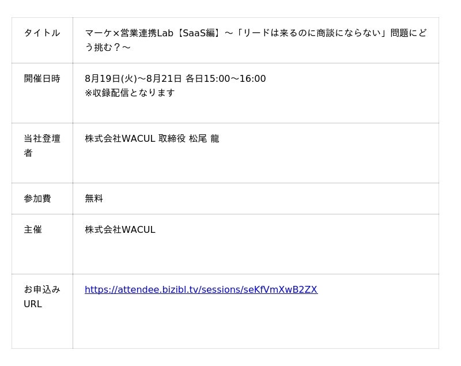Click the 各日 text before the time

[194, 78]
